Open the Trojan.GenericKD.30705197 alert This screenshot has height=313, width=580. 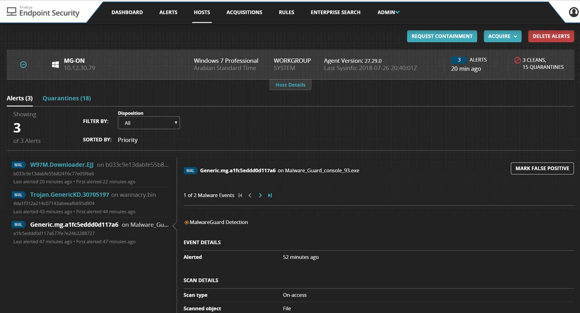[70, 195]
